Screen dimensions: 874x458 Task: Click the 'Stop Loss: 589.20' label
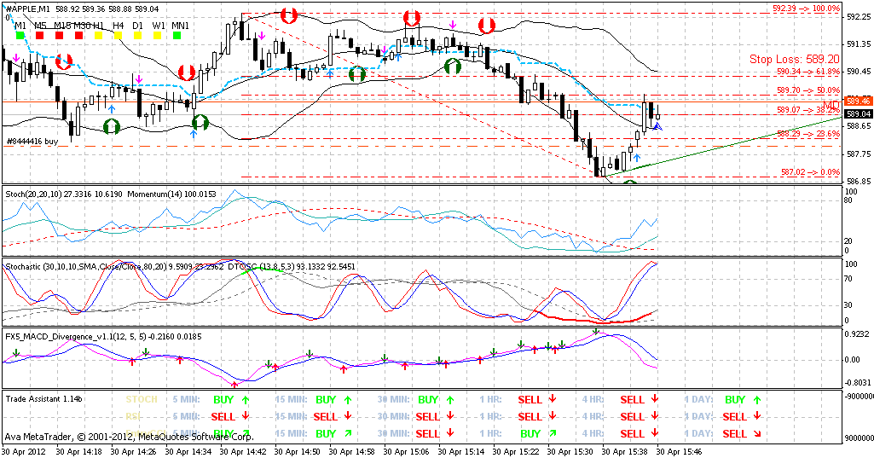[795, 59]
